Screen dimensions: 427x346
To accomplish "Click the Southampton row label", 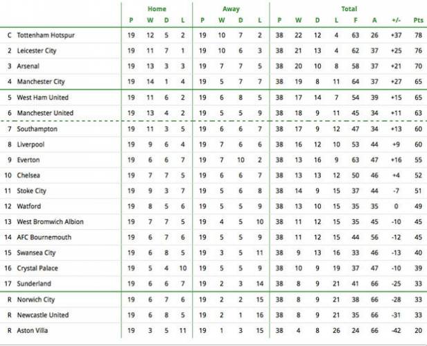I will pos(37,129).
